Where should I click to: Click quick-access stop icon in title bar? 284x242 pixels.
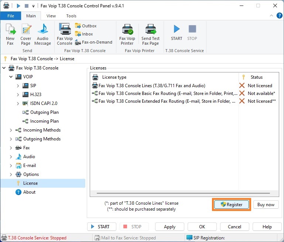27,6
